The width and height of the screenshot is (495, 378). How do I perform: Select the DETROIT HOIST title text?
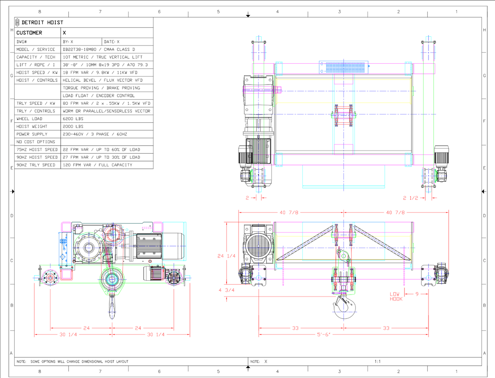coord(42,23)
